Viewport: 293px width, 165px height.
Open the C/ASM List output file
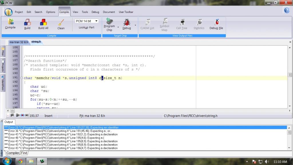point(147,24)
